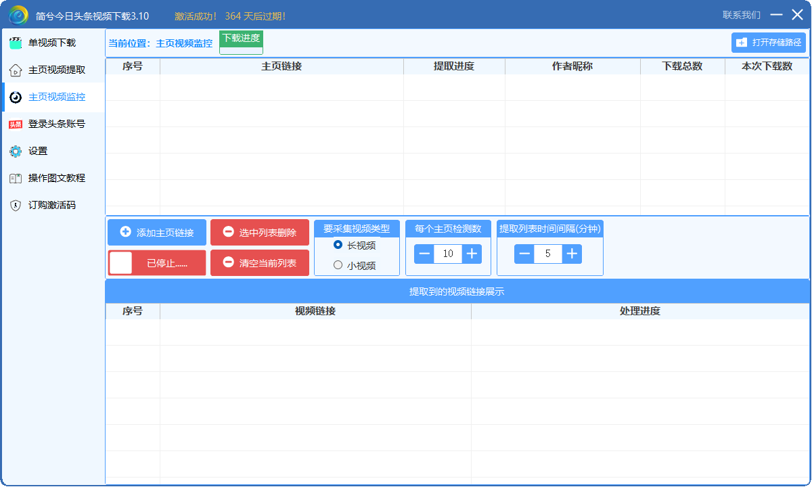Click the time interval value field showing 5

tap(547, 254)
